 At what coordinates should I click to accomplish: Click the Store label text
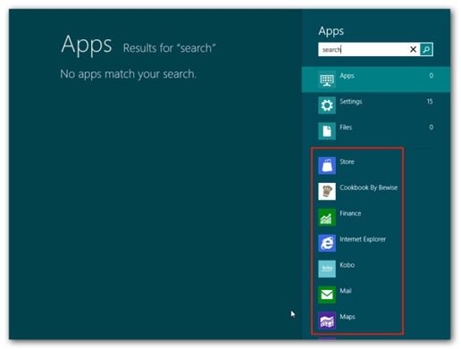(347, 162)
